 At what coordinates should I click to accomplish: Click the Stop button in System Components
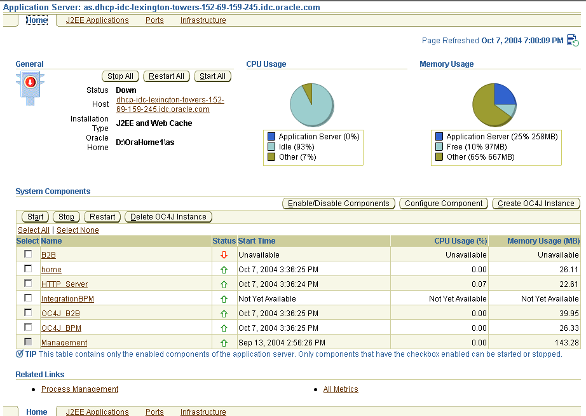click(66, 217)
